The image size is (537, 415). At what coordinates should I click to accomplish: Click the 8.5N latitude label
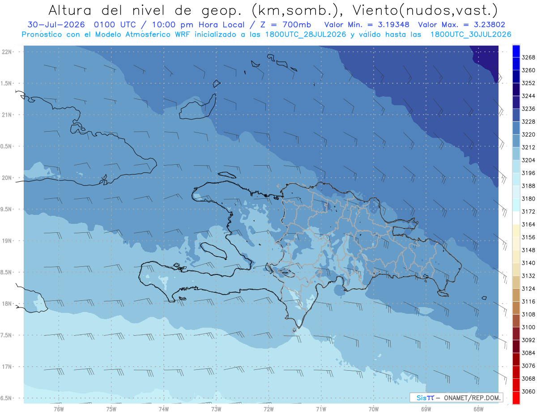click(x=6, y=272)
